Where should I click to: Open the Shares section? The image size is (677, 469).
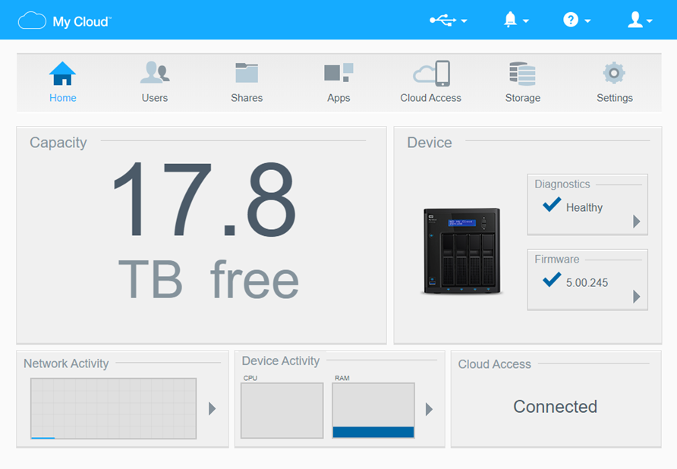[247, 80]
